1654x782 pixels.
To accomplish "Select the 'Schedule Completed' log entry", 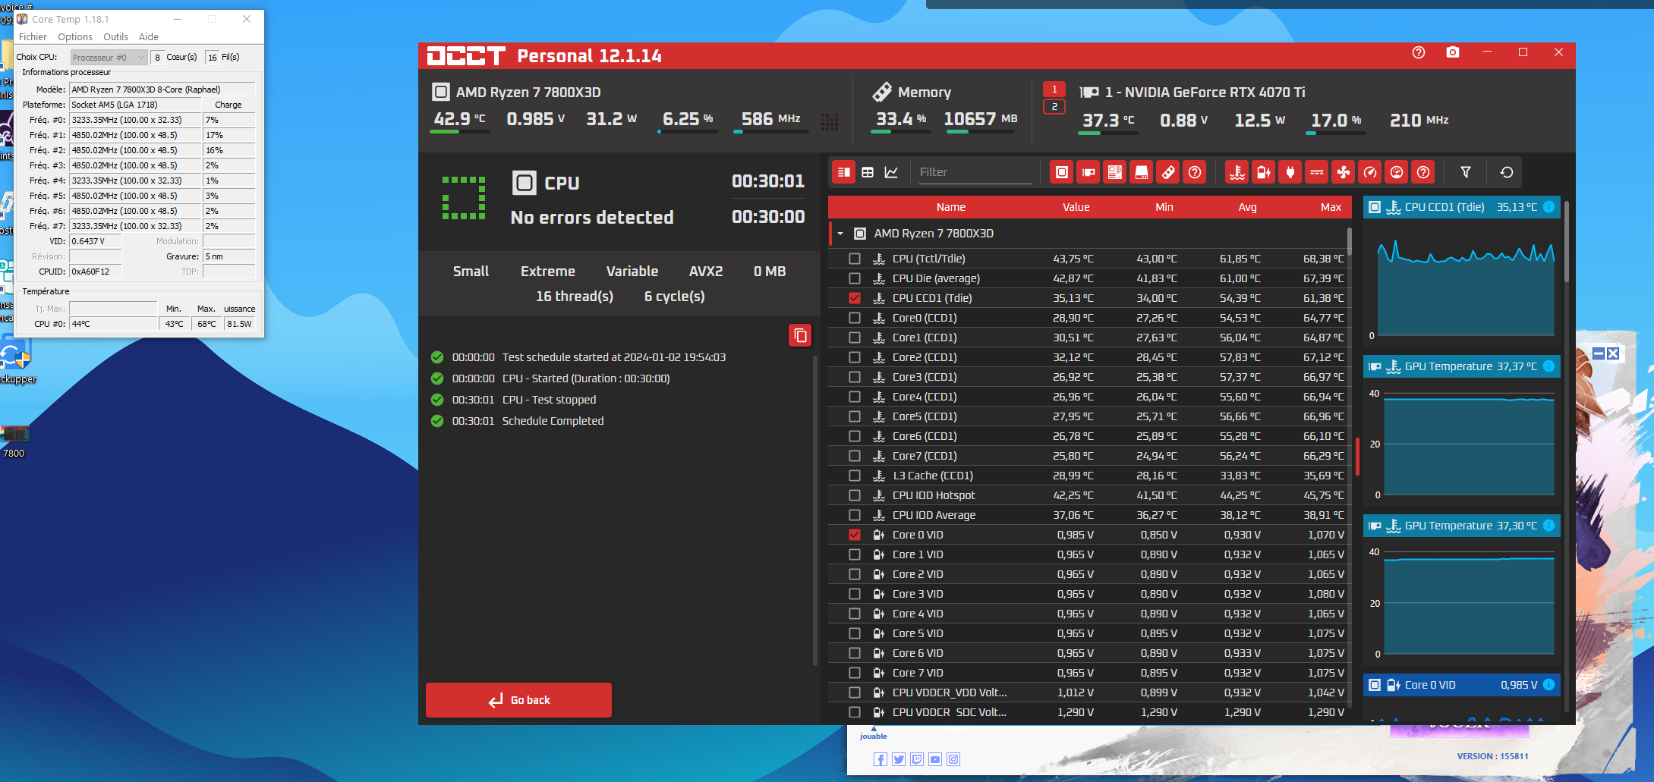I will [553, 421].
